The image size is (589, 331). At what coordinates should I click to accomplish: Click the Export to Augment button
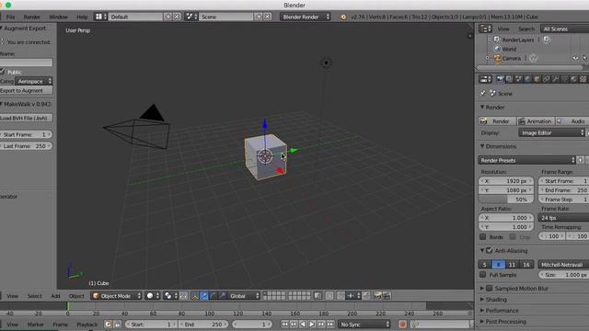click(x=26, y=90)
